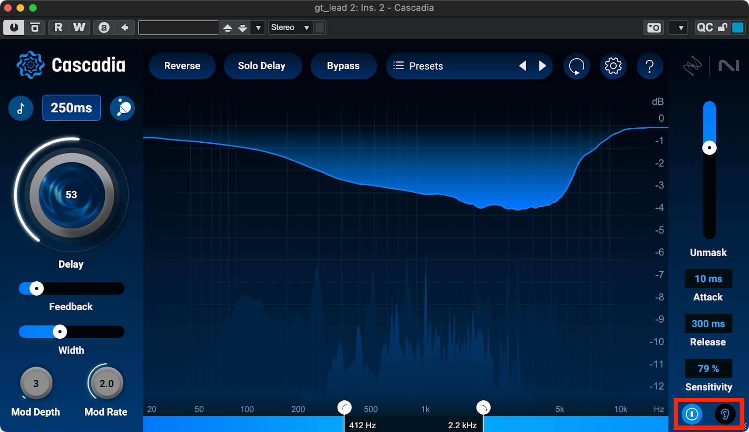Open dropdown next to snapshot icon

pos(677,28)
